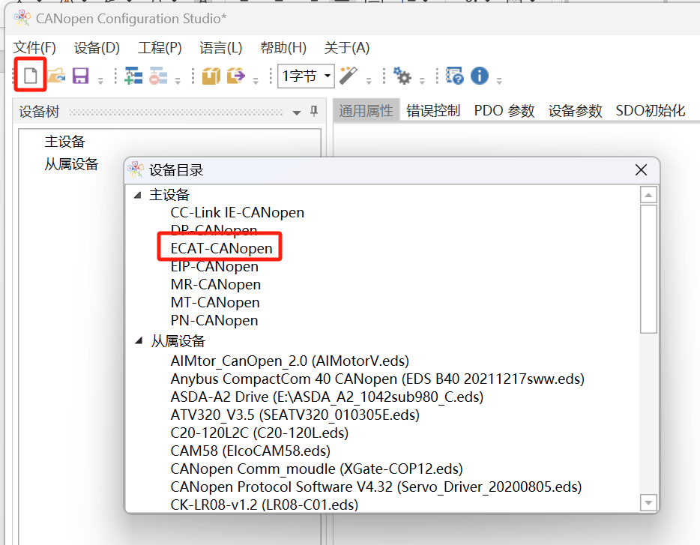Save project with floppy disk icon
This screenshot has width=700, height=545.
pos(80,76)
